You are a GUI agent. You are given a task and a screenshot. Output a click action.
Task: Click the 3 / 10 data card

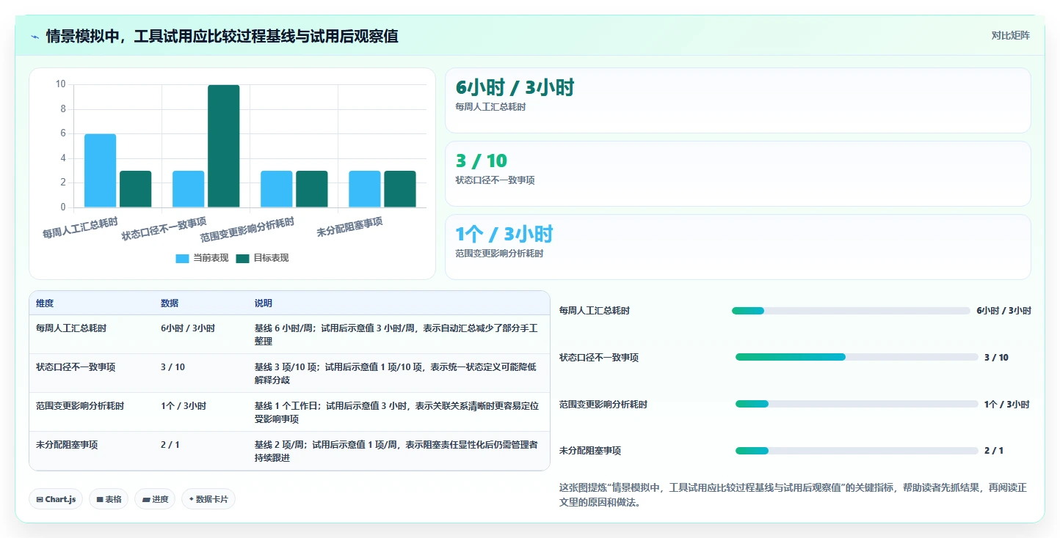coord(738,174)
